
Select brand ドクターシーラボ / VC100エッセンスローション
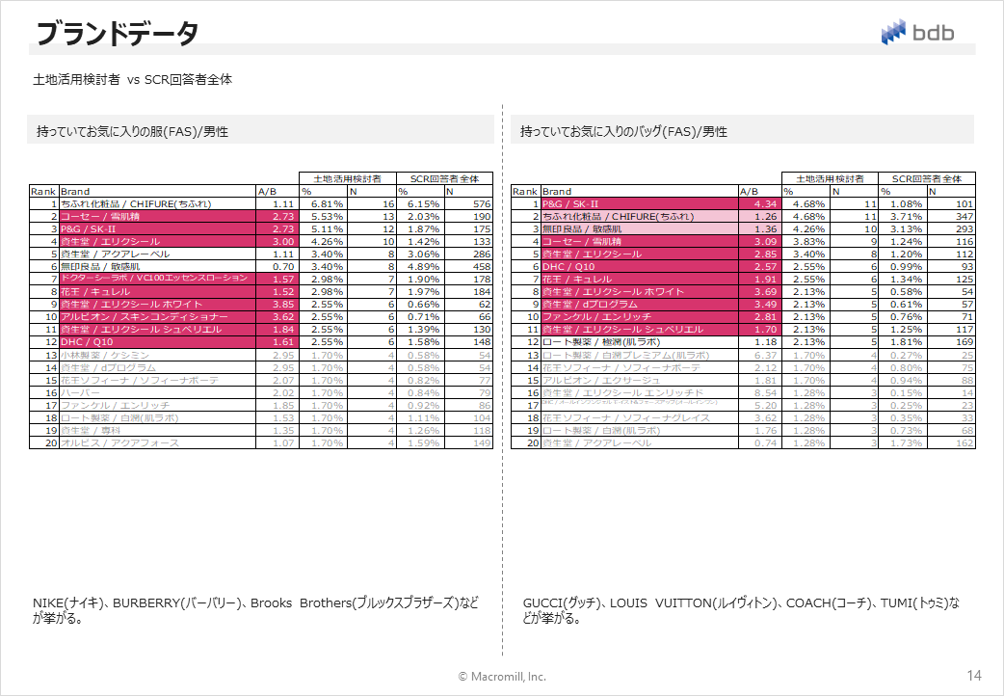[x=157, y=279]
